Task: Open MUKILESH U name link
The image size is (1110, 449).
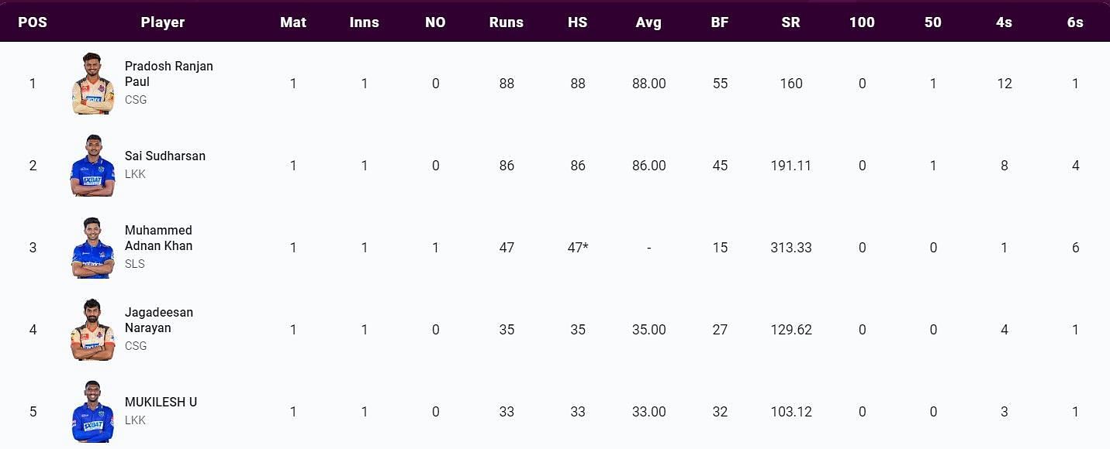Action: pyautogui.click(x=161, y=403)
